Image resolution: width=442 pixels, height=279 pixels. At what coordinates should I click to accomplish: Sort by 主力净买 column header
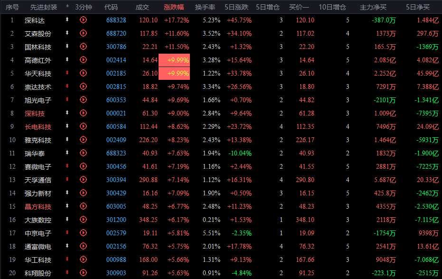(373, 7)
